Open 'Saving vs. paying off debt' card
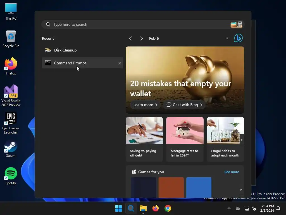 coord(144,139)
